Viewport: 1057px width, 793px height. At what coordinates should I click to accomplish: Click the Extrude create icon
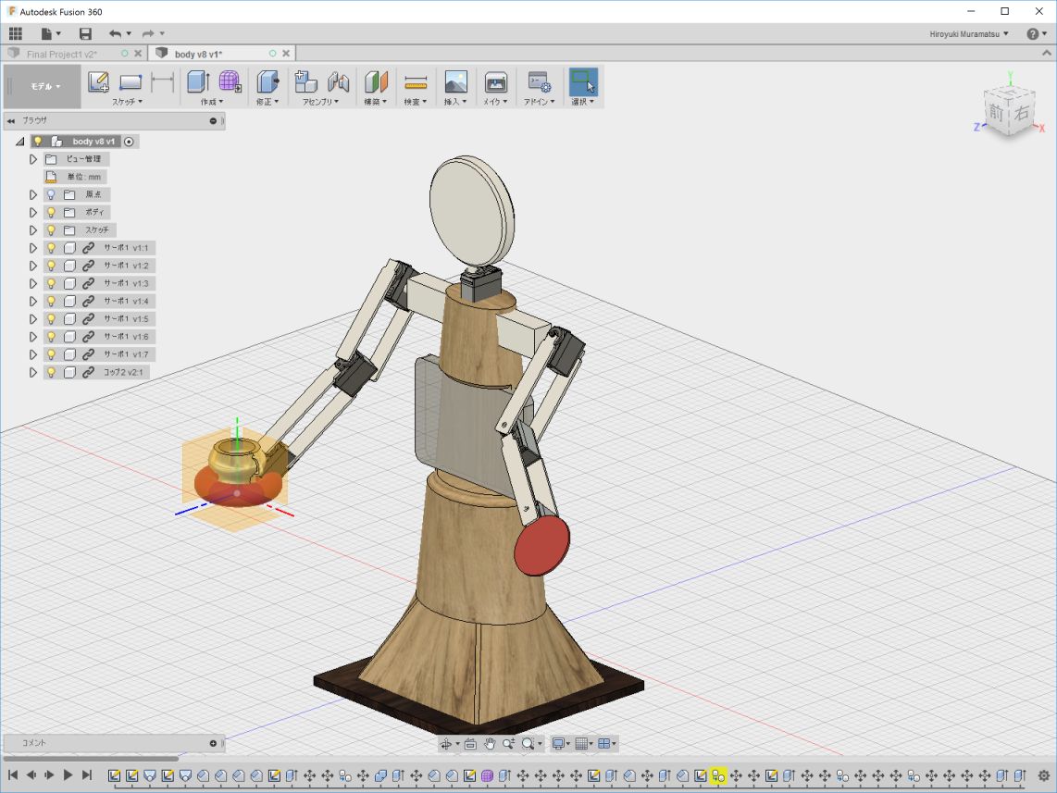click(x=197, y=81)
